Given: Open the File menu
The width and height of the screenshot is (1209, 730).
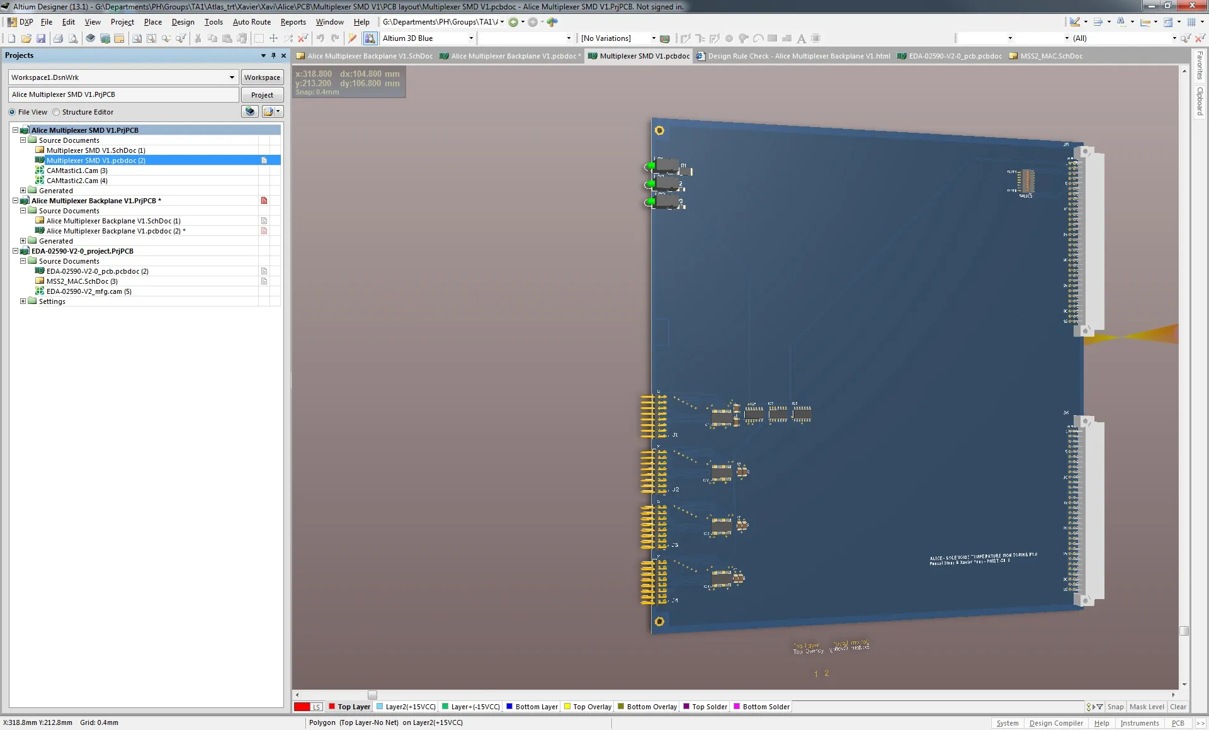Looking at the screenshot, I should [x=47, y=22].
